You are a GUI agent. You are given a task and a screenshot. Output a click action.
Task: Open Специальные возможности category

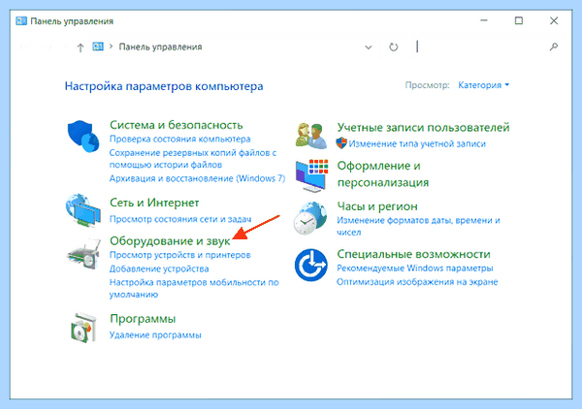[413, 254]
